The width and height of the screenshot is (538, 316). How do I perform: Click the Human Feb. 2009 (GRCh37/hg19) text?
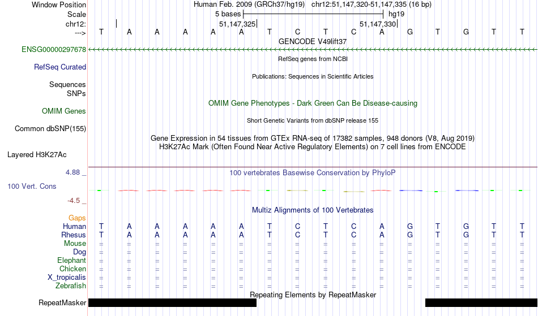coord(249,5)
